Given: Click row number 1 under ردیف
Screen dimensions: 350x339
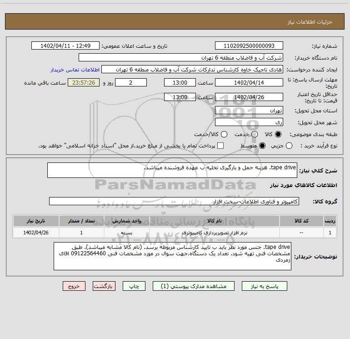Looking at the screenshot, I should tap(330, 233).
